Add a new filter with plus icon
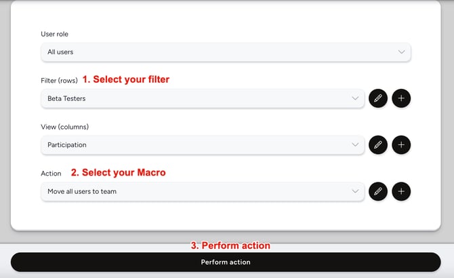This screenshot has height=278, width=454. coord(401,98)
